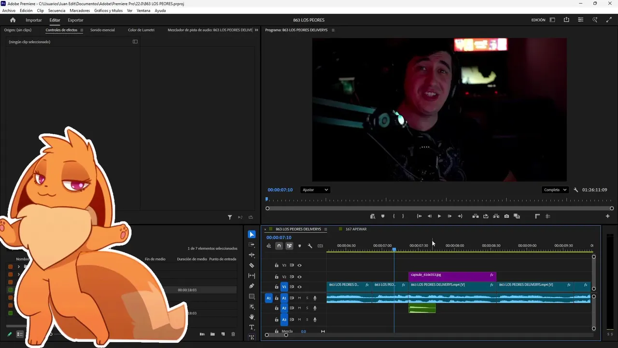
Task: Open the Archivo menu
Action: pos(9,11)
